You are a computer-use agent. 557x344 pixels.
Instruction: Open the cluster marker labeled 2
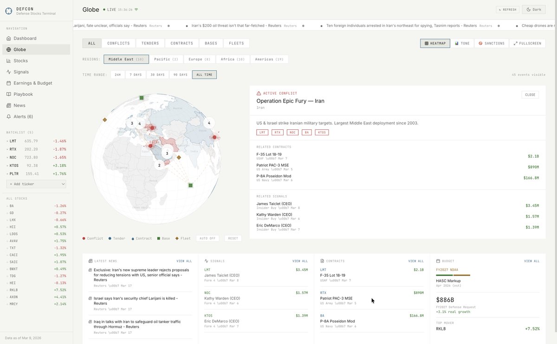159,165
